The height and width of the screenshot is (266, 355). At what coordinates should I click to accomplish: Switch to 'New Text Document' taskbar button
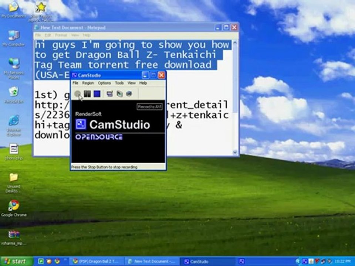pos(152,262)
